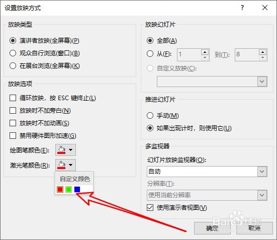
Task: Increase the 到 end slide number
Action: [263, 52]
